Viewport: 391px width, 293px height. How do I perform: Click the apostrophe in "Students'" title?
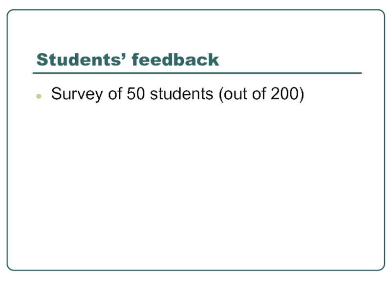click(x=126, y=56)
